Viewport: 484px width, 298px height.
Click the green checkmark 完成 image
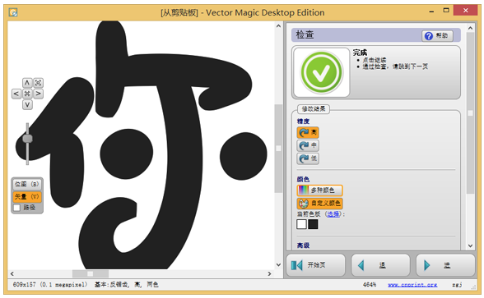pos(321,72)
